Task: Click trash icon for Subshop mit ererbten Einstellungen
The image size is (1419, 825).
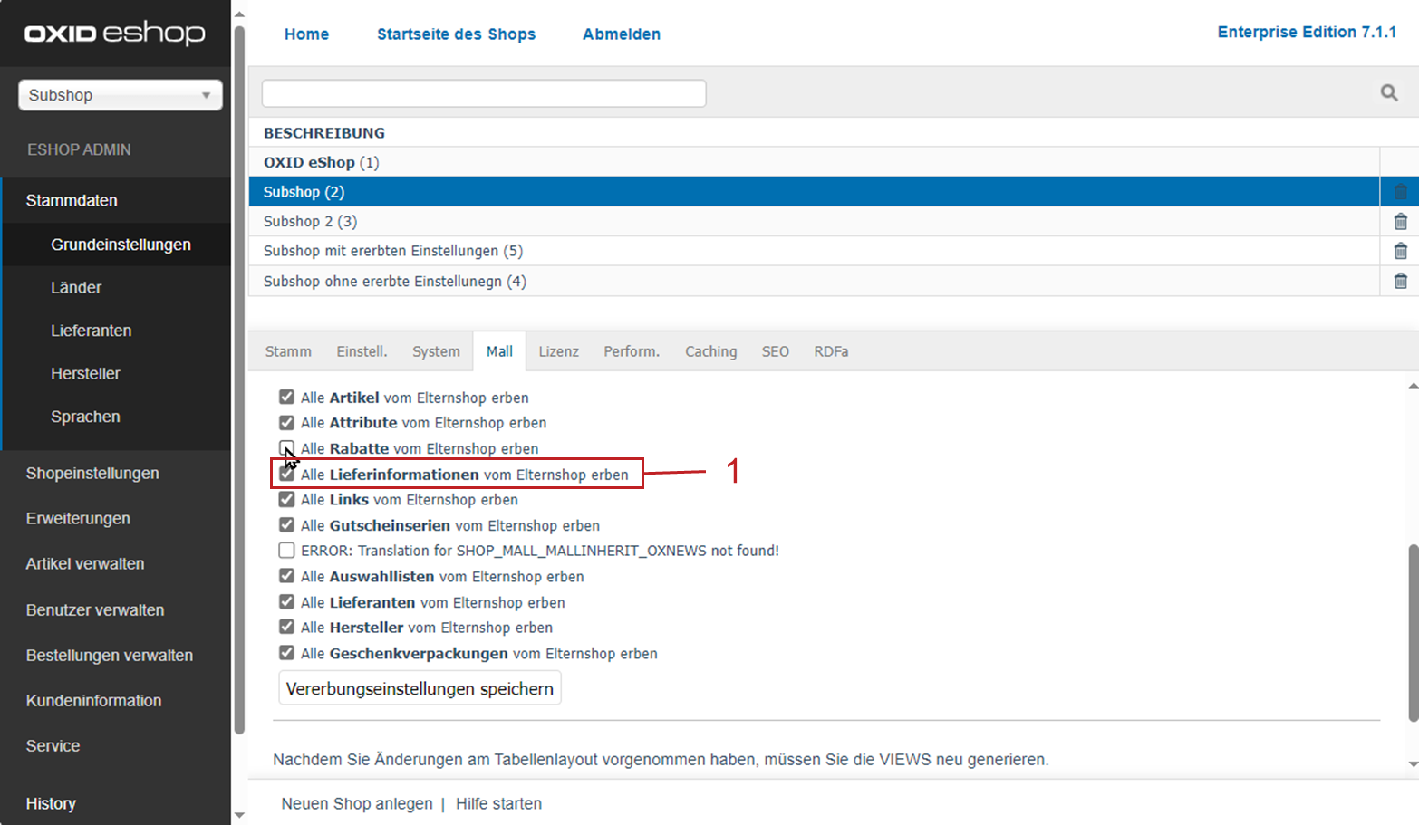Action: click(1400, 251)
